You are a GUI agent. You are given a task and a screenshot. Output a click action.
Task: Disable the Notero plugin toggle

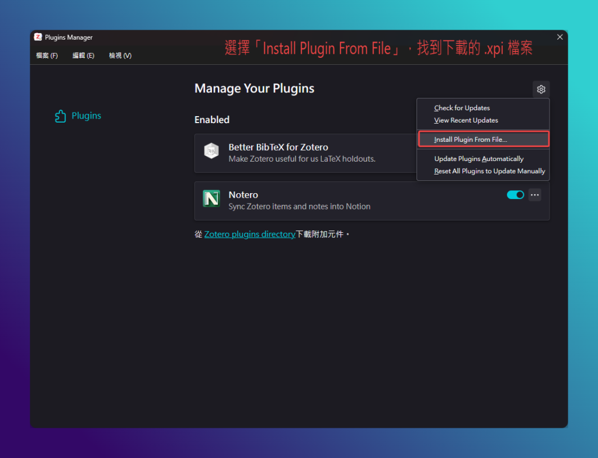coord(515,195)
